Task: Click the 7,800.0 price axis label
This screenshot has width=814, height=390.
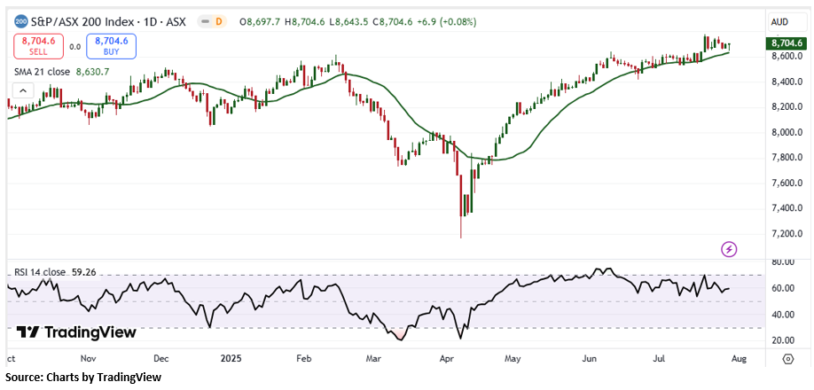Action: [x=787, y=158]
